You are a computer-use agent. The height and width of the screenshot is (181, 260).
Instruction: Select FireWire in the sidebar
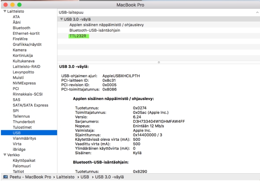[20, 39]
